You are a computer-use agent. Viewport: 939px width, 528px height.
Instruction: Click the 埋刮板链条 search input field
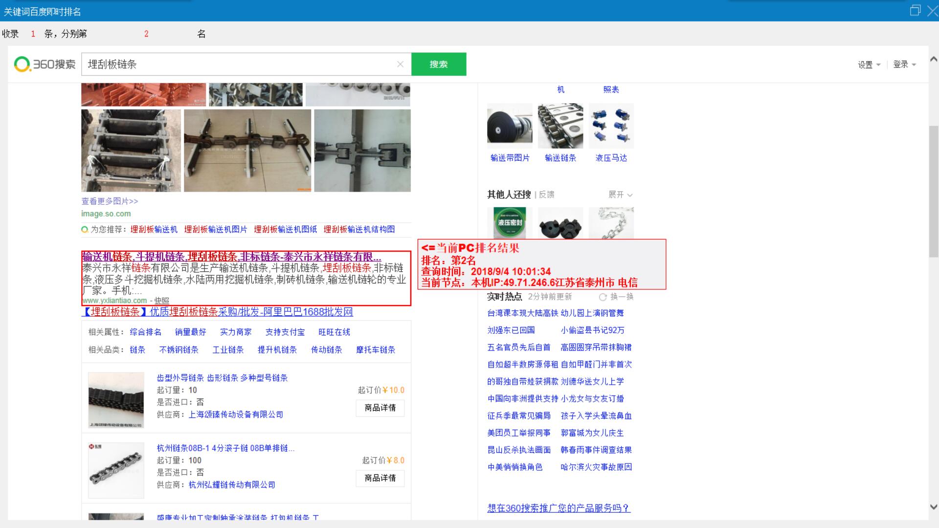235,64
